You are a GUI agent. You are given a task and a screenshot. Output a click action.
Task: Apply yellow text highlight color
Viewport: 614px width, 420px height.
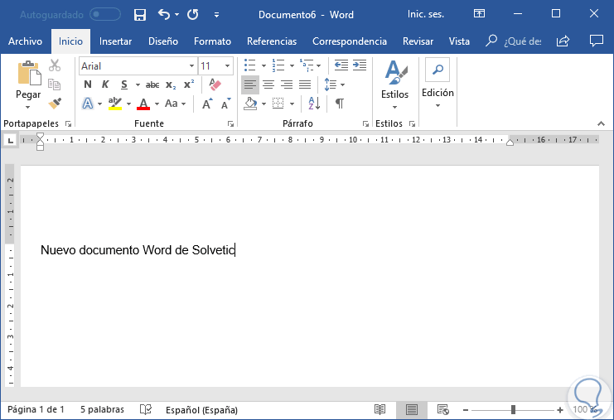[115, 104]
